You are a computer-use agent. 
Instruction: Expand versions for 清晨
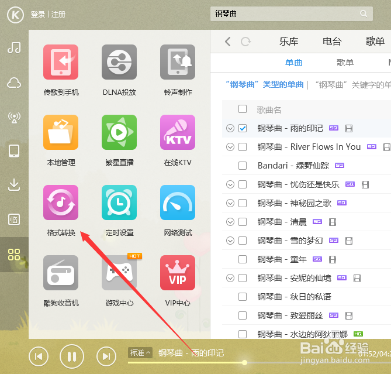(x=230, y=222)
